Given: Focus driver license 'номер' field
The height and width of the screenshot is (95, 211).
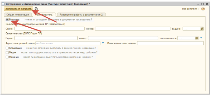Looking at the screenshot, I should point(133,29).
